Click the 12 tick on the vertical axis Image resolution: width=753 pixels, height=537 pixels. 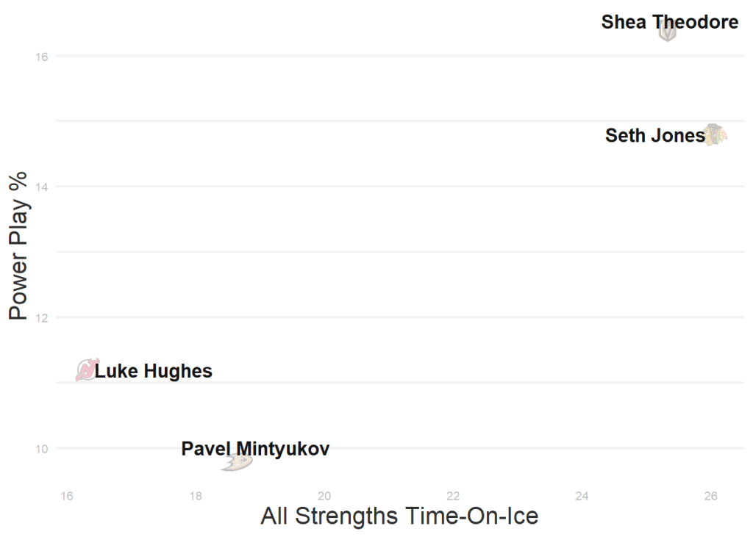pyautogui.click(x=40, y=318)
